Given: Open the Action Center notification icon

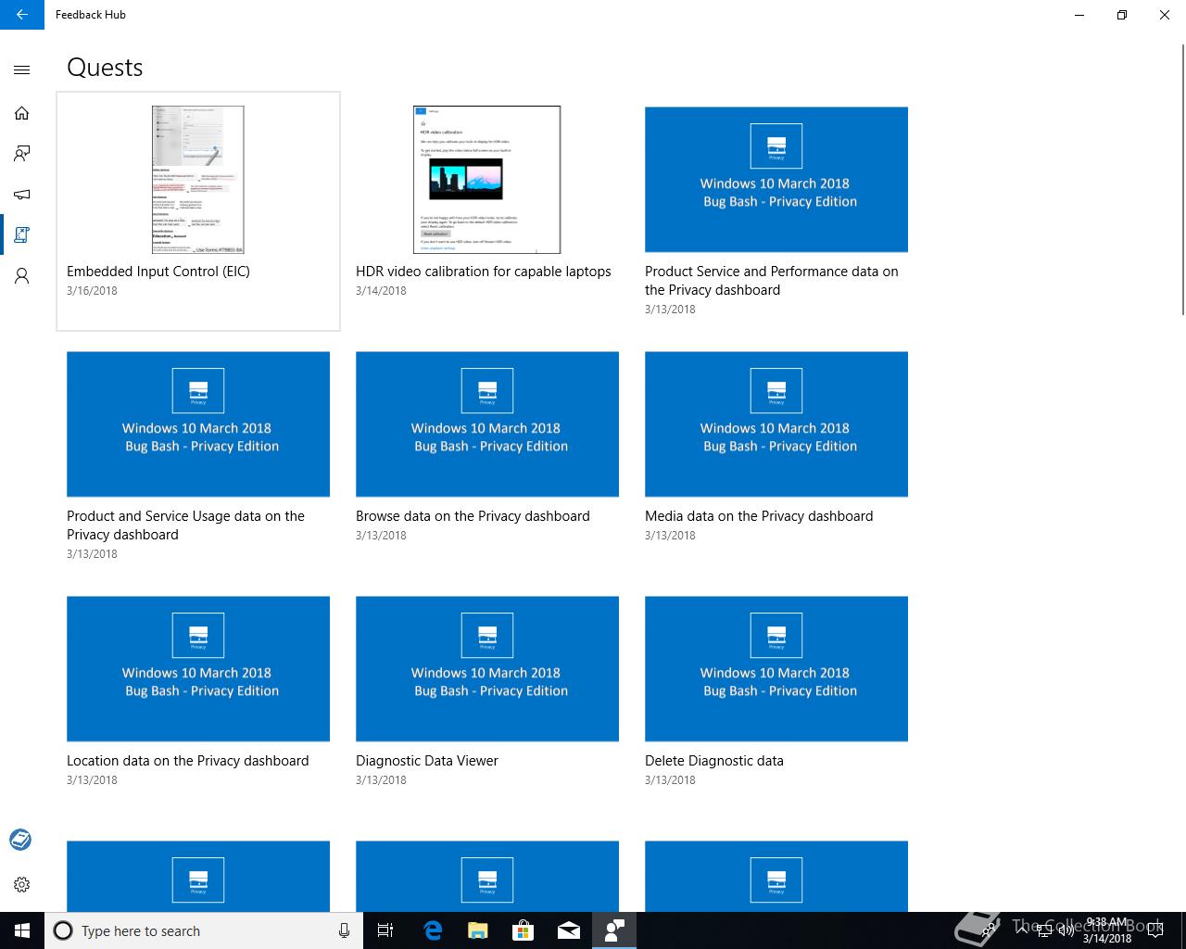Looking at the screenshot, I should (1154, 930).
